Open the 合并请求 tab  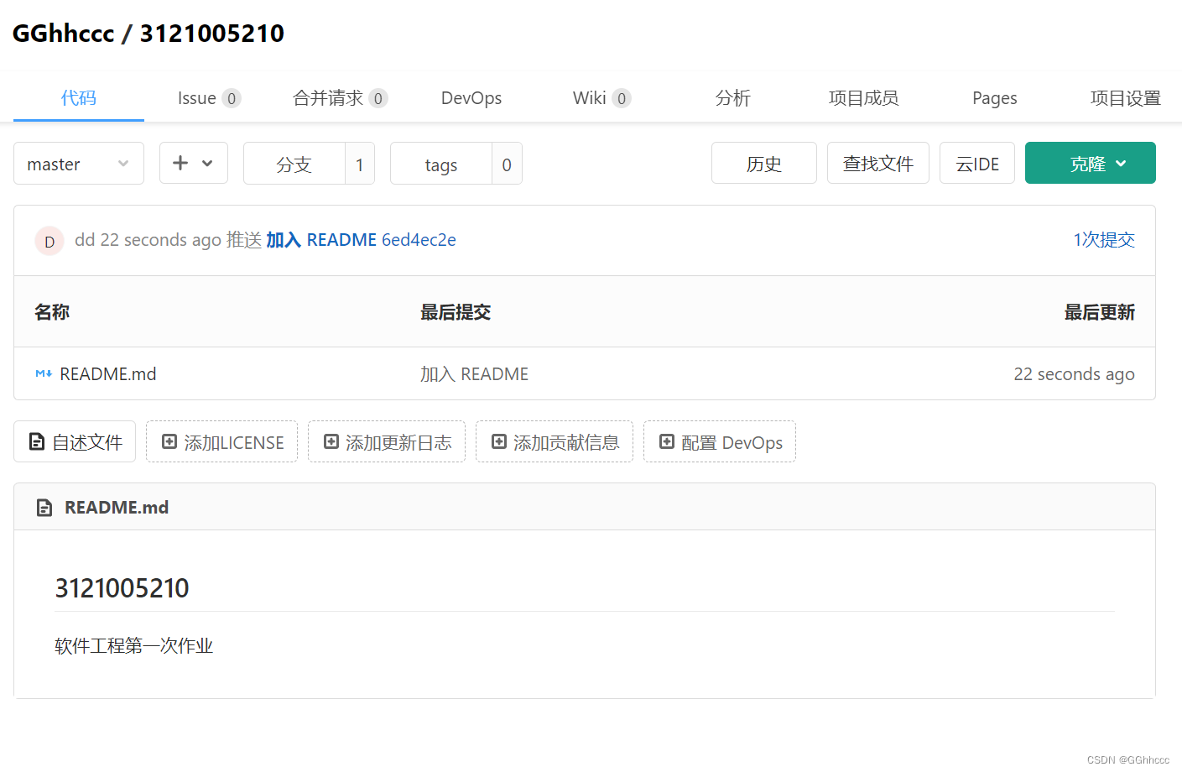[x=340, y=98]
